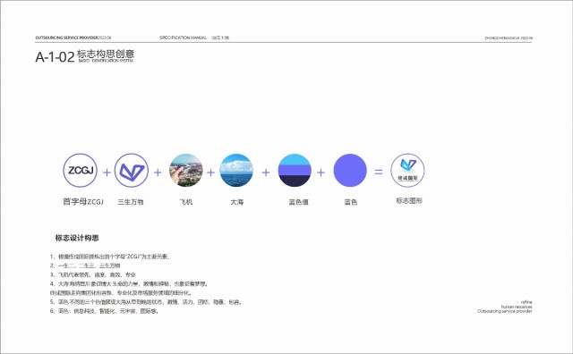Click header text 'OUTSOURCING SERVICE PROVIDER'

pyautogui.click(x=66, y=38)
